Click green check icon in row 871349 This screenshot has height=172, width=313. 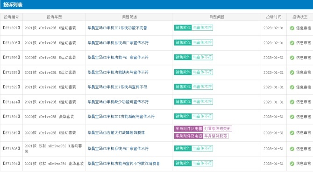(292, 133)
